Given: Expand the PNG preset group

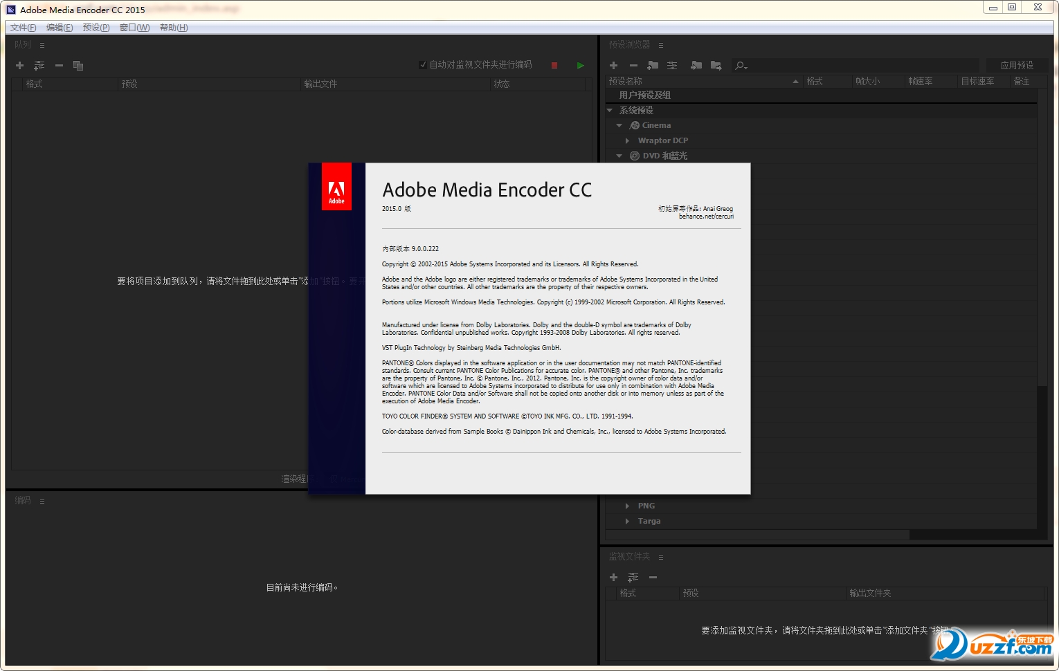Looking at the screenshot, I should [x=628, y=506].
